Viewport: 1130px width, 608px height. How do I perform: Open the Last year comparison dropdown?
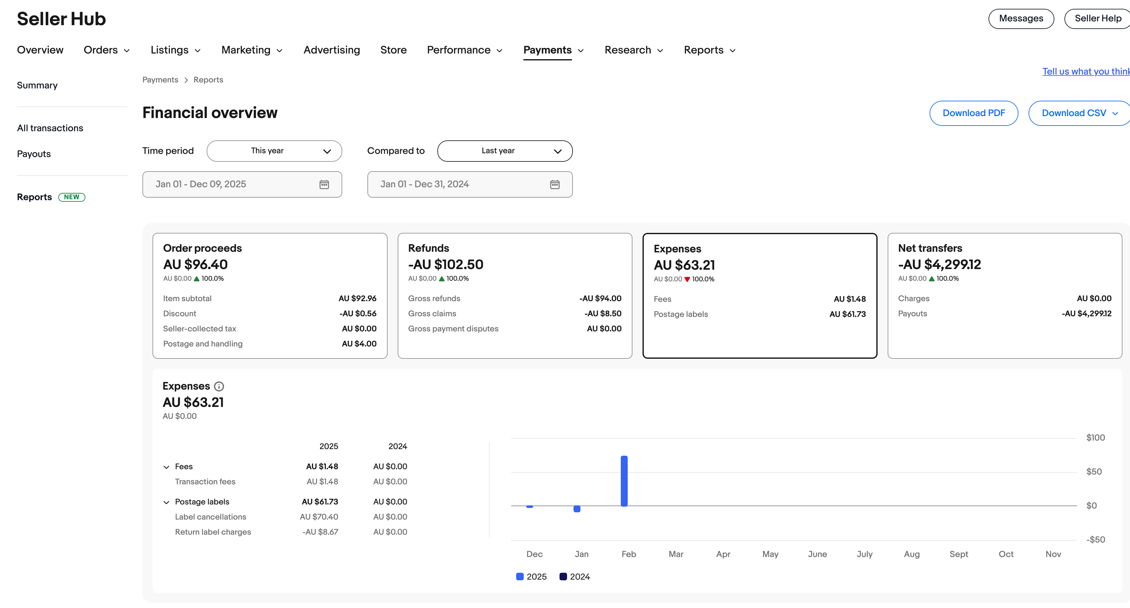click(x=504, y=151)
